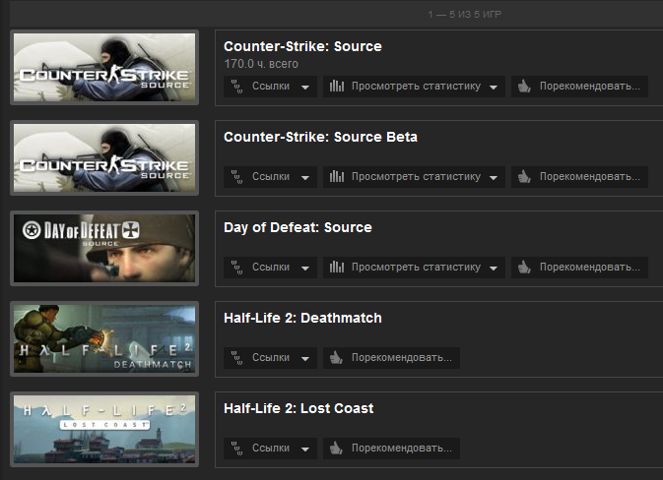The width and height of the screenshot is (663, 480).
Task: Open Counter-Strike: Source game thumbnail
Action: (x=104, y=68)
